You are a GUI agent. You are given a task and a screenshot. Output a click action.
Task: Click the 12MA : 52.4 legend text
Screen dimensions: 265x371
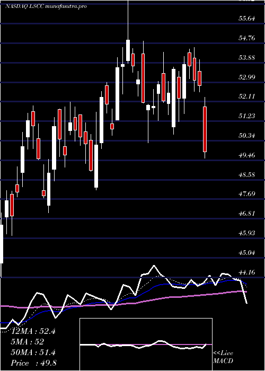pos(33,331)
